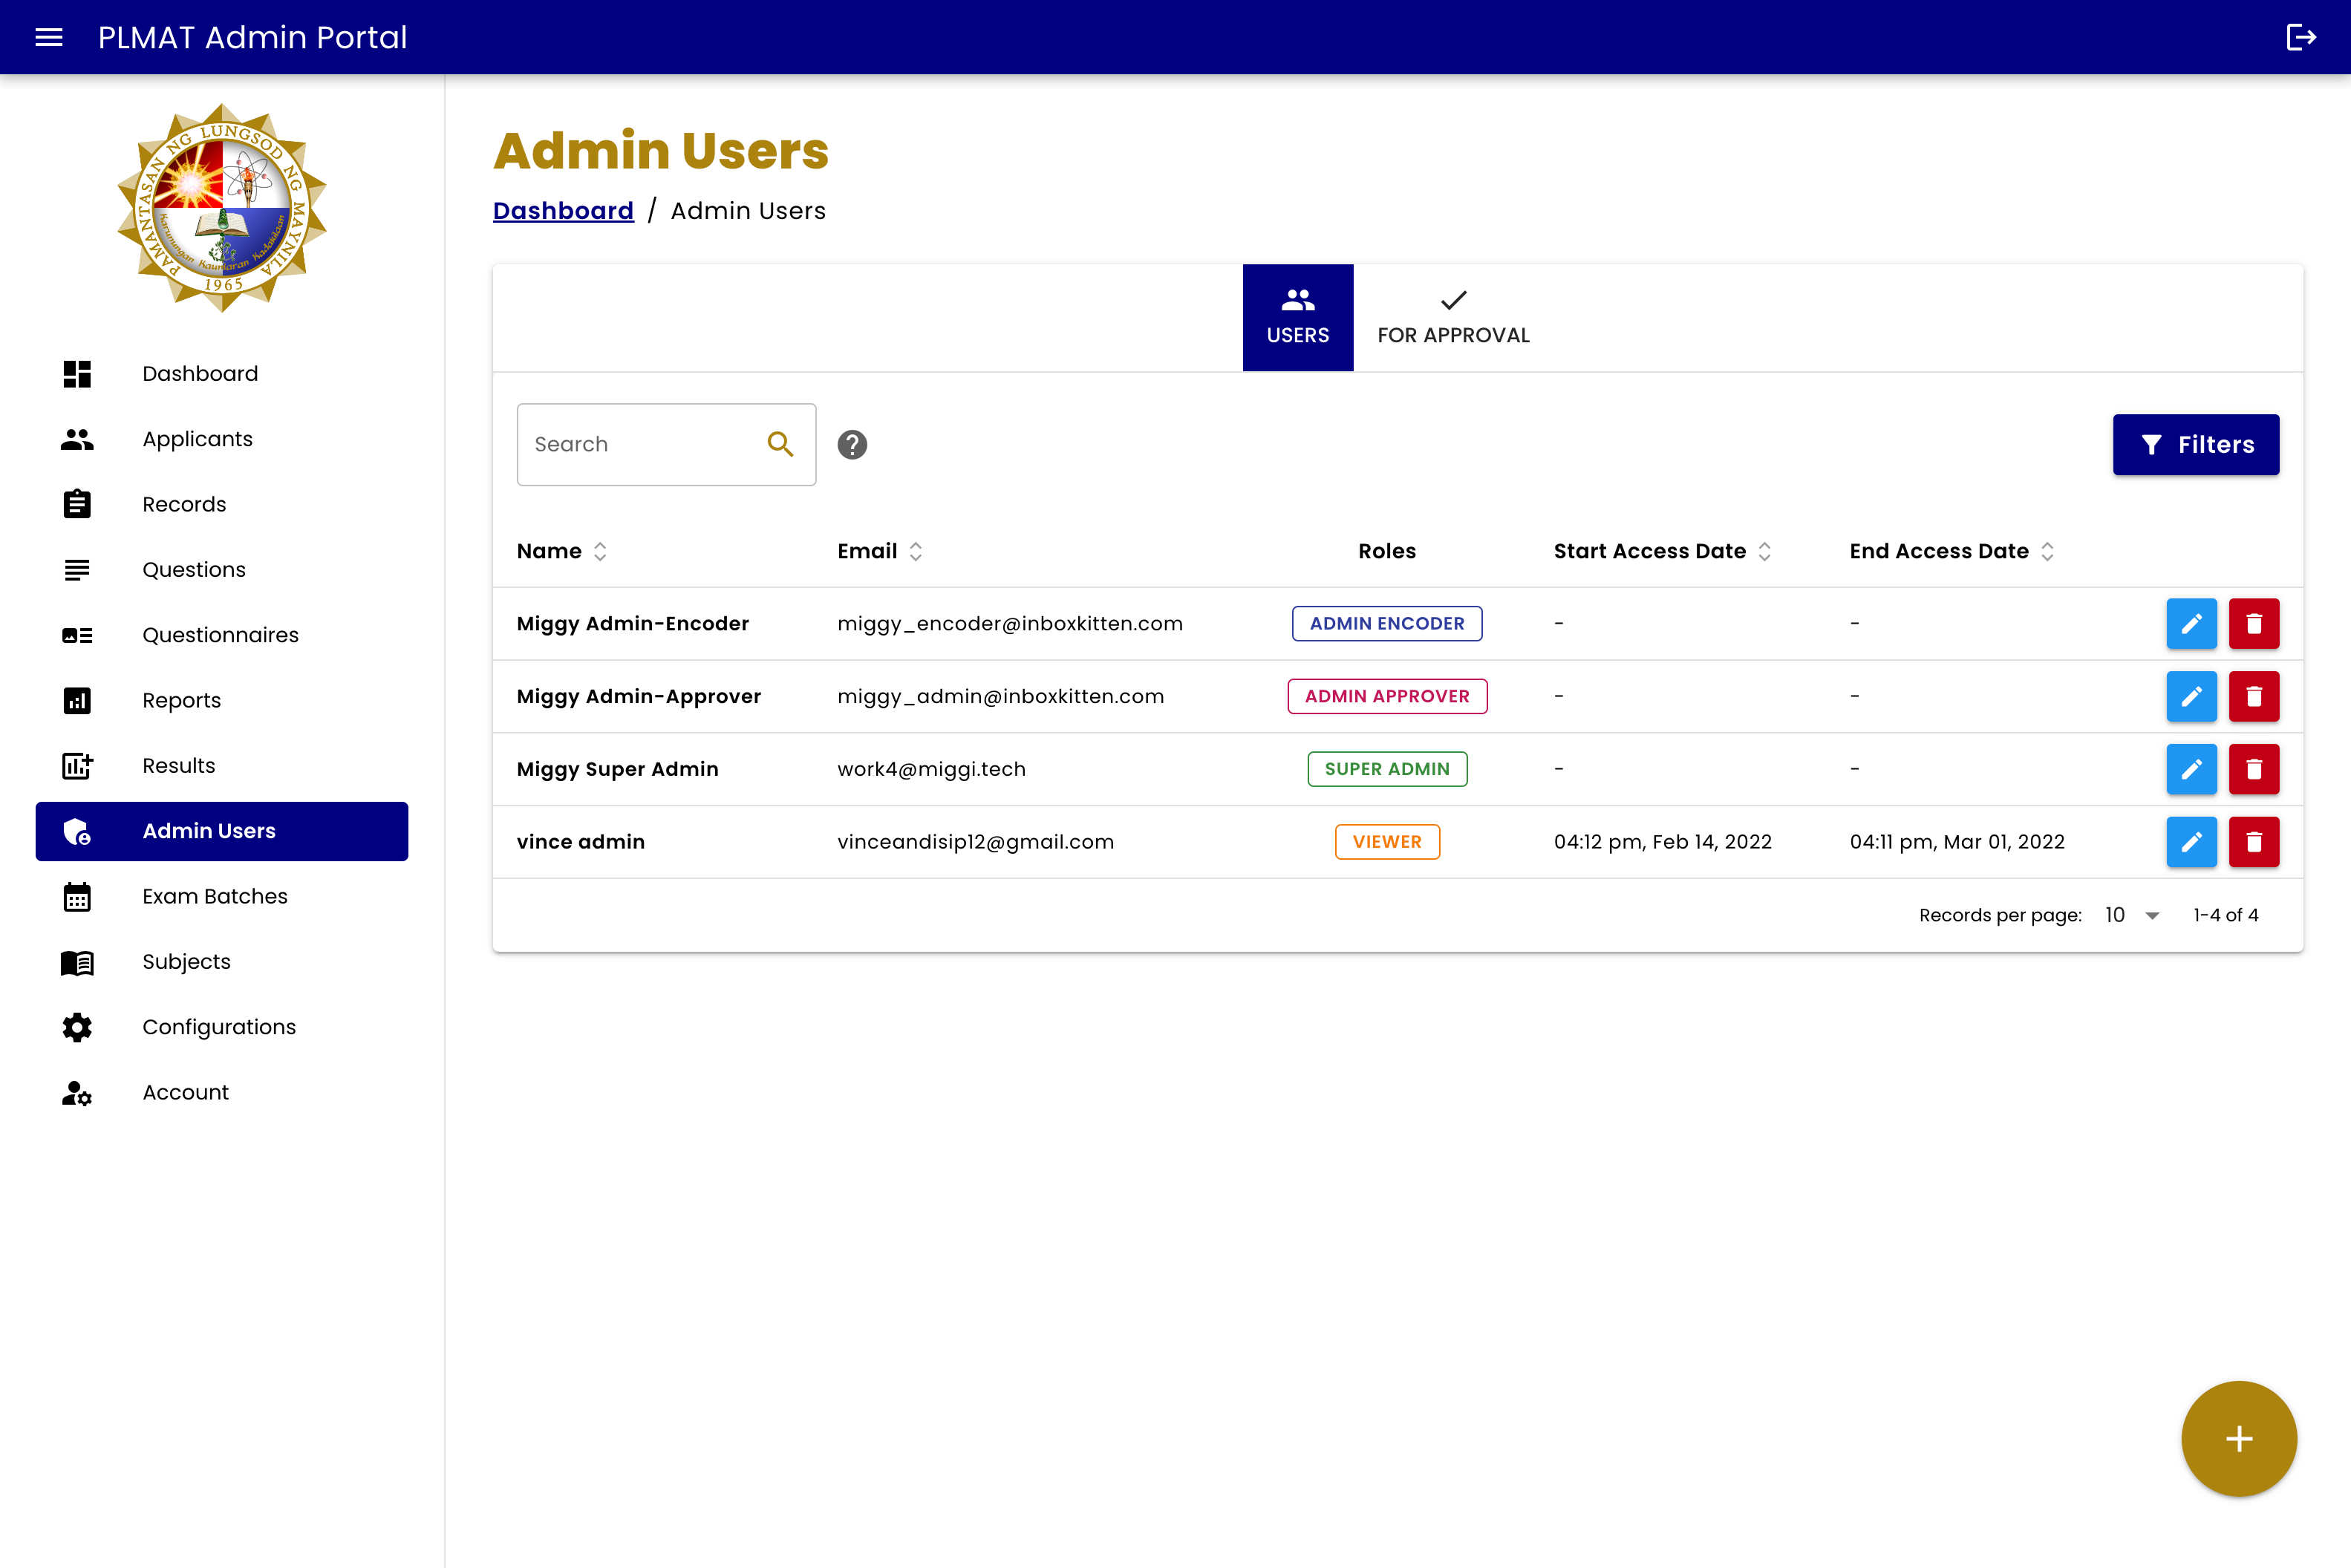Edit the Miggy Admin-Approver user
The image size is (2351, 1568).
(2191, 696)
